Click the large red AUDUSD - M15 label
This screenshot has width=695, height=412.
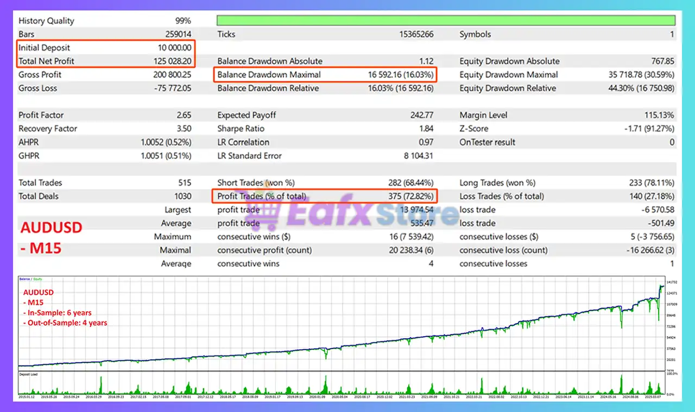pos(51,237)
